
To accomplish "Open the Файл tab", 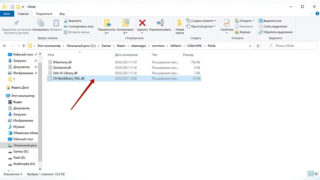I will coord(7,14).
